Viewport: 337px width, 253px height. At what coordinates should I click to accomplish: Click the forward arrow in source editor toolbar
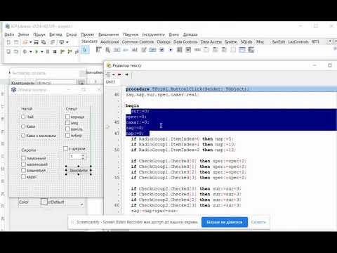(126, 74)
